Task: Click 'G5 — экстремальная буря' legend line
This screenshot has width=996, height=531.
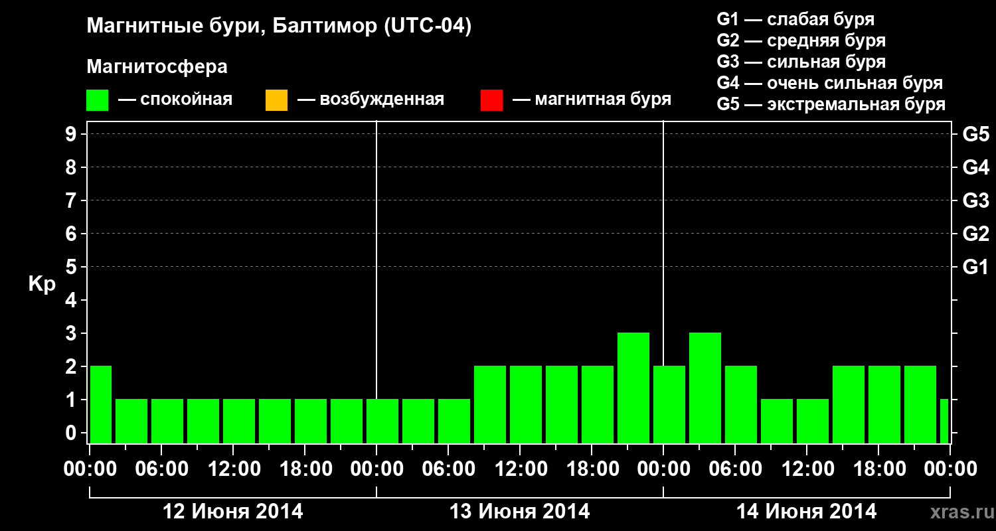Action: pyautogui.click(x=831, y=104)
